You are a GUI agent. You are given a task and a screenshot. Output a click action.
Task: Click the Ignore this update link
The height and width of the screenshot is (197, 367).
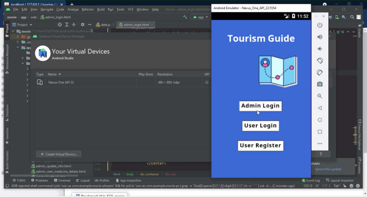point(328,169)
